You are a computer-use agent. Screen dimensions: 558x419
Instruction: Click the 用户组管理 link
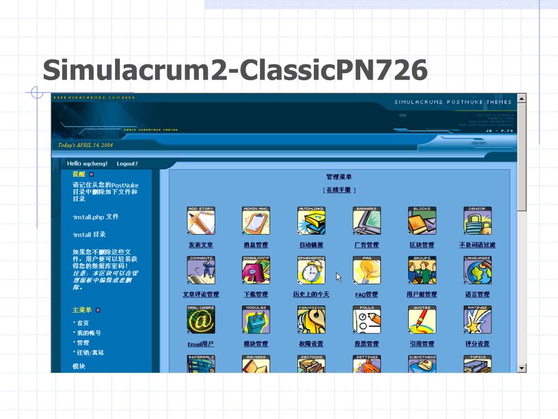click(422, 294)
